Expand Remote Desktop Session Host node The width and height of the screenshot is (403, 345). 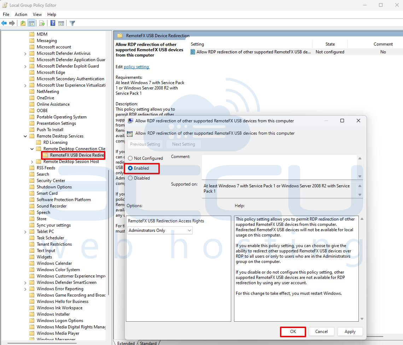[32, 162]
